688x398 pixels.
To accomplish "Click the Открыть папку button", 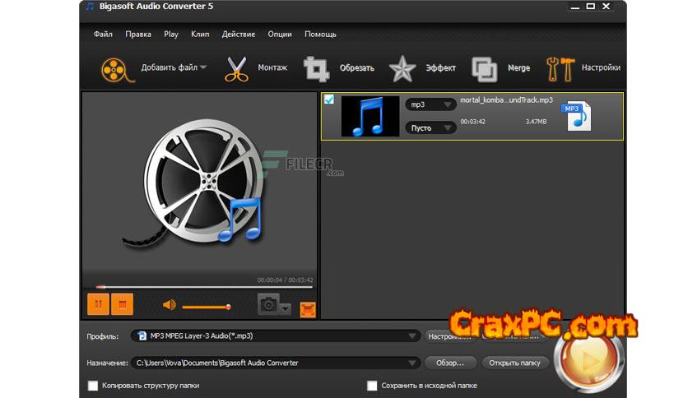I will click(x=514, y=363).
